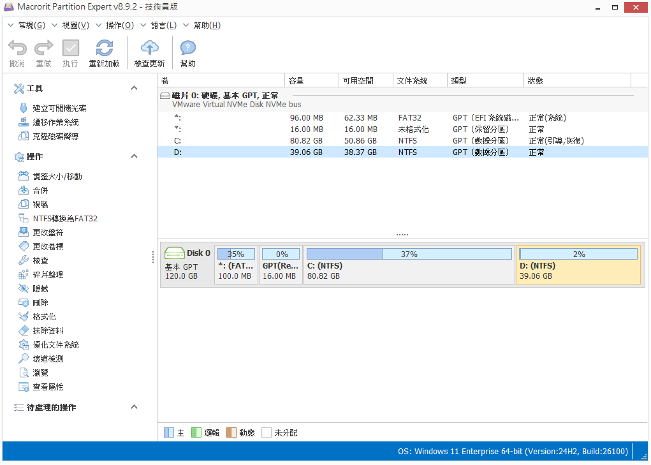Select the 96.00 MB FAT32 volume row
The height and width of the screenshot is (465, 651).
coord(402,118)
